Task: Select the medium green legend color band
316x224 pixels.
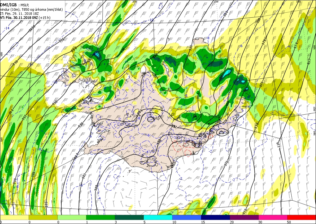Action: coord(100,218)
